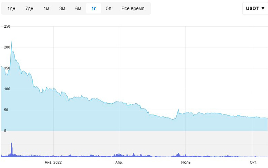The image size is (268, 168).
Task: Click the Янв. 2022 axis label
Action: click(53, 162)
